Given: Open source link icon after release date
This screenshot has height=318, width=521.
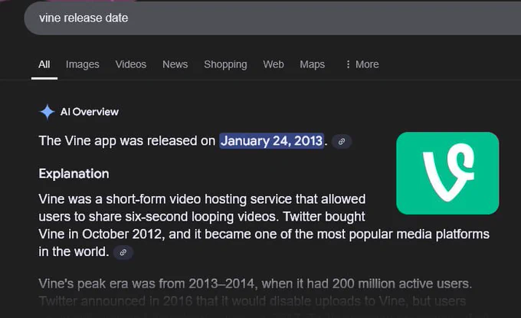Looking at the screenshot, I should click(x=341, y=142).
